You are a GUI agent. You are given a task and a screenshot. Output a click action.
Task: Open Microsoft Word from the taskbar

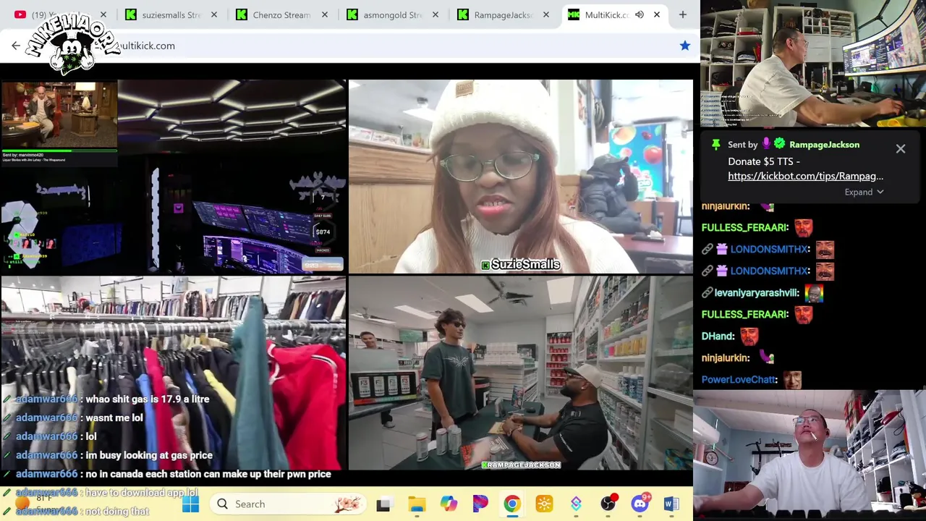click(671, 504)
